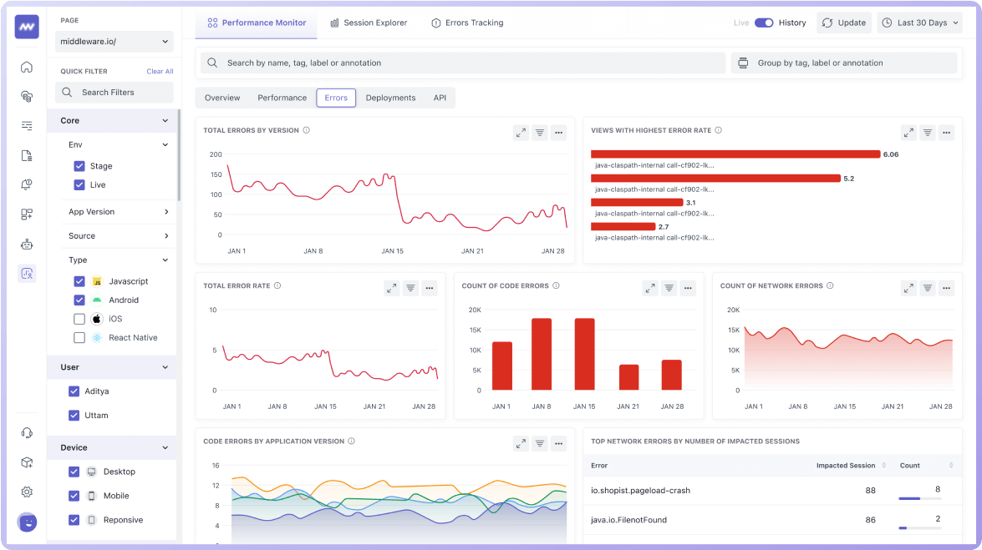Click the Clear All filters link
Viewport: 982px width, 550px height.
(x=160, y=72)
